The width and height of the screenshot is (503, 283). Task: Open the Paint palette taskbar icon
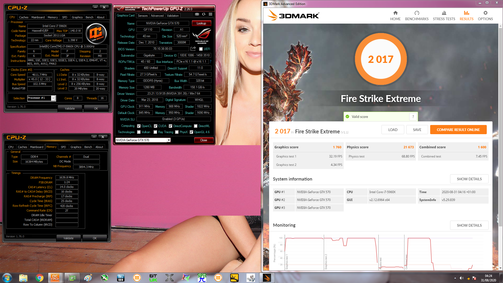[88, 278]
